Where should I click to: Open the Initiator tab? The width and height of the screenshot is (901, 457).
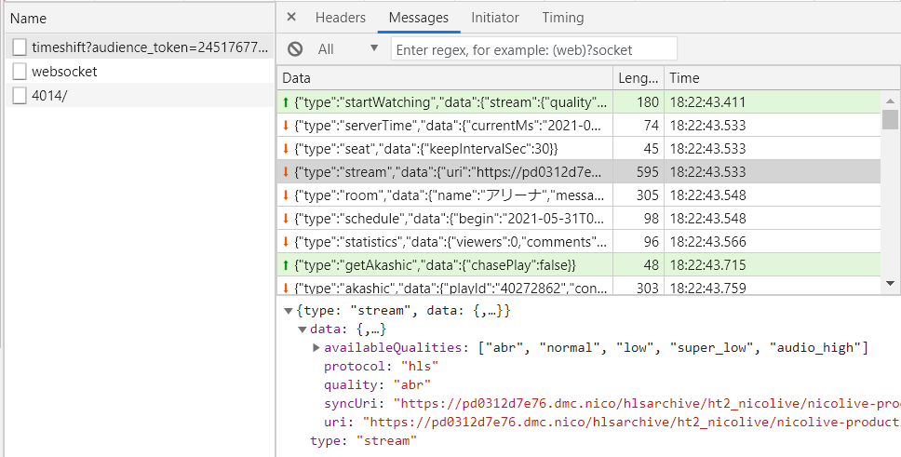495,18
